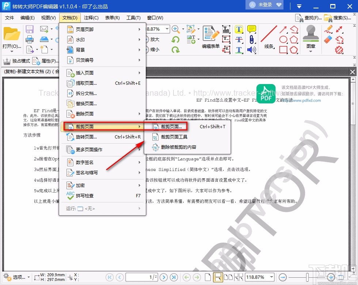The image size is (358, 285).
Task: Open the 文件 menu
Action: click(x=9, y=18)
